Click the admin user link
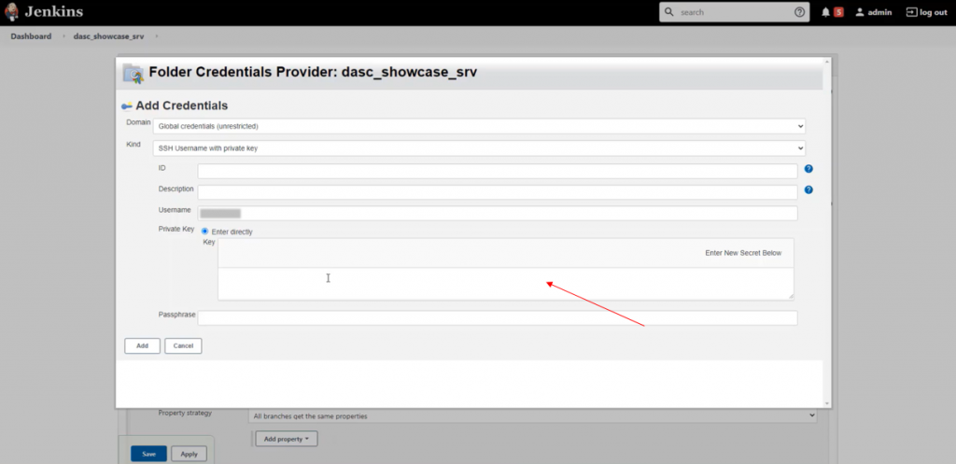Viewport: 956px width, 464px height. (879, 12)
